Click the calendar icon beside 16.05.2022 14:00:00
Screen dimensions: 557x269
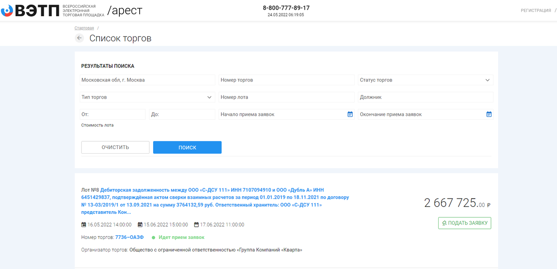tap(84, 225)
